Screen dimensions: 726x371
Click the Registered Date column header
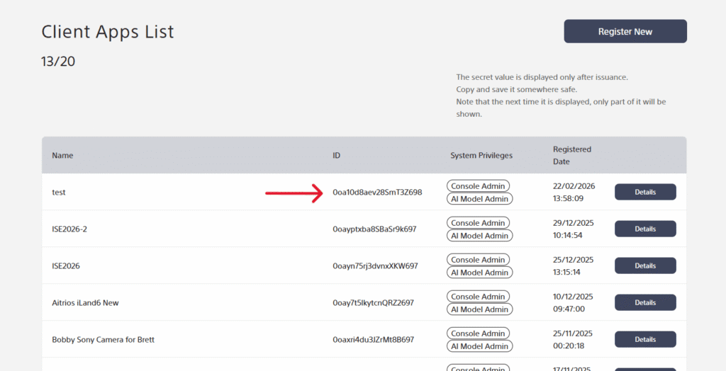point(571,155)
